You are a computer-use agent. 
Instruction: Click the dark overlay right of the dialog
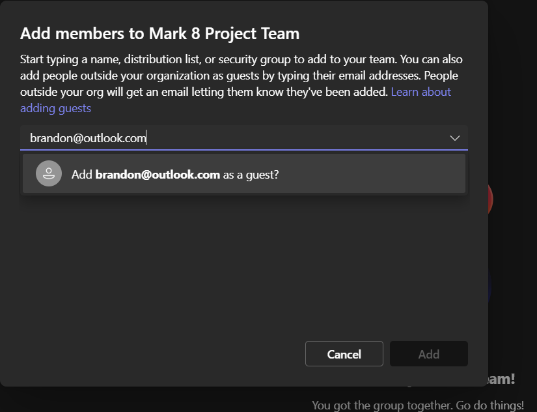pos(513,98)
